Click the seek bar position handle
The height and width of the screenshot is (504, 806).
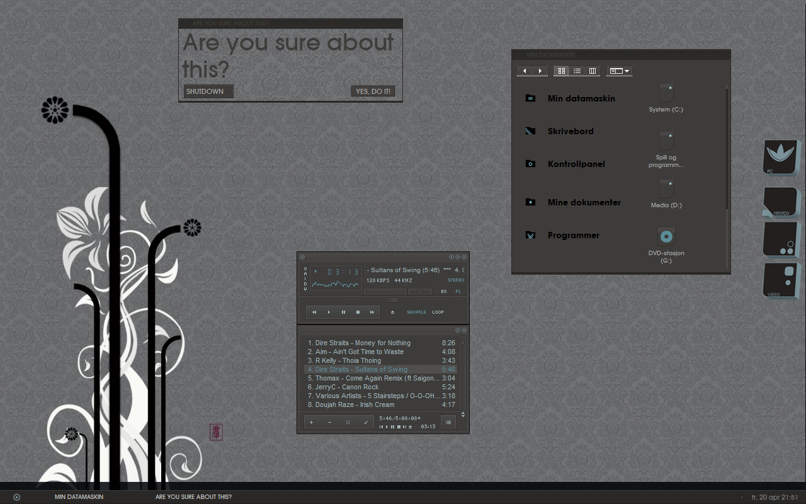(392, 300)
